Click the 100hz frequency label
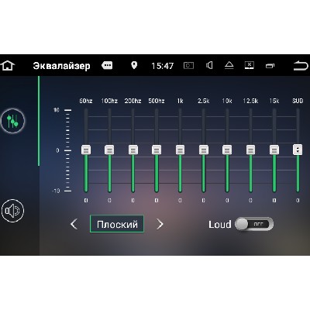Image resolution: width=310 pixels, height=310 pixels. (x=109, y=101)
